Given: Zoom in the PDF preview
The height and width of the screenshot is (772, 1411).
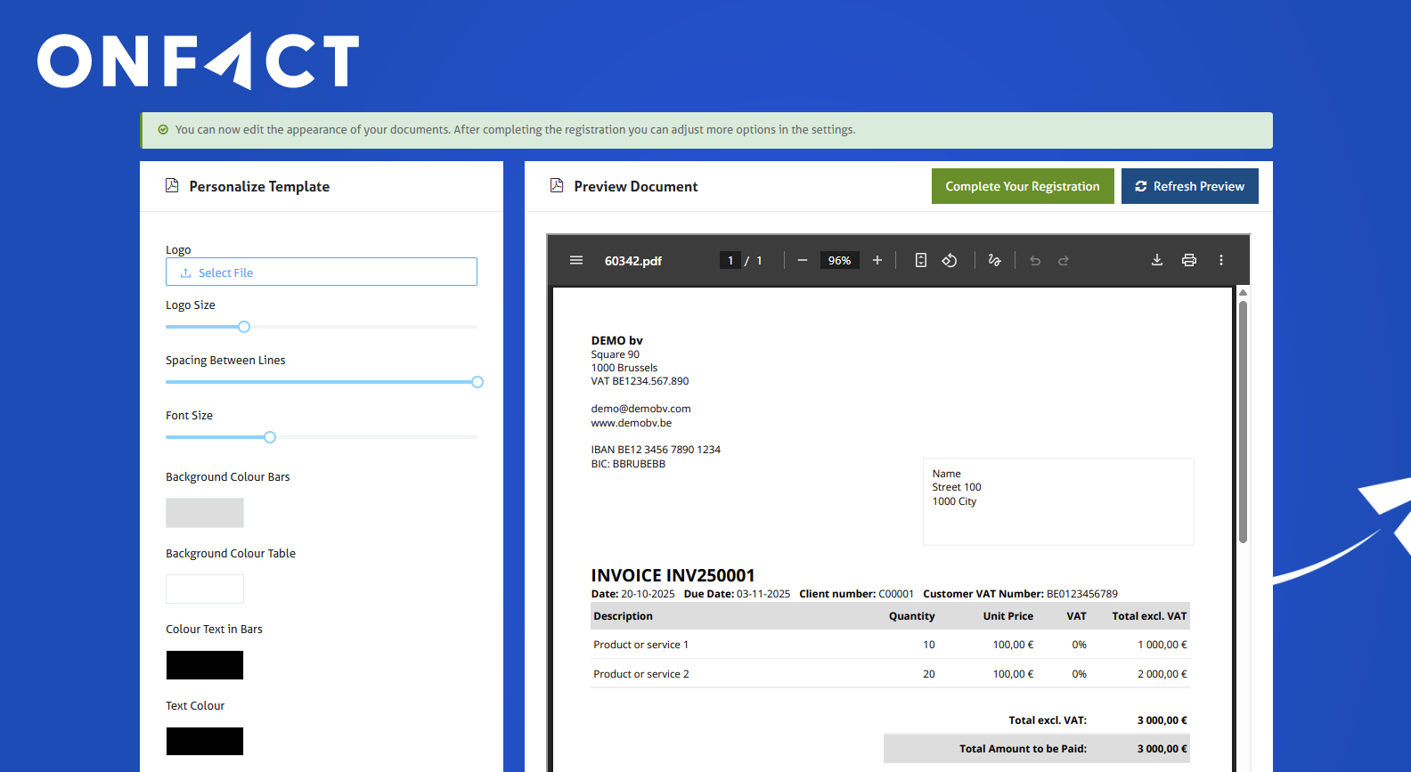Looking at the screenshot, I should tap(877, 260).
